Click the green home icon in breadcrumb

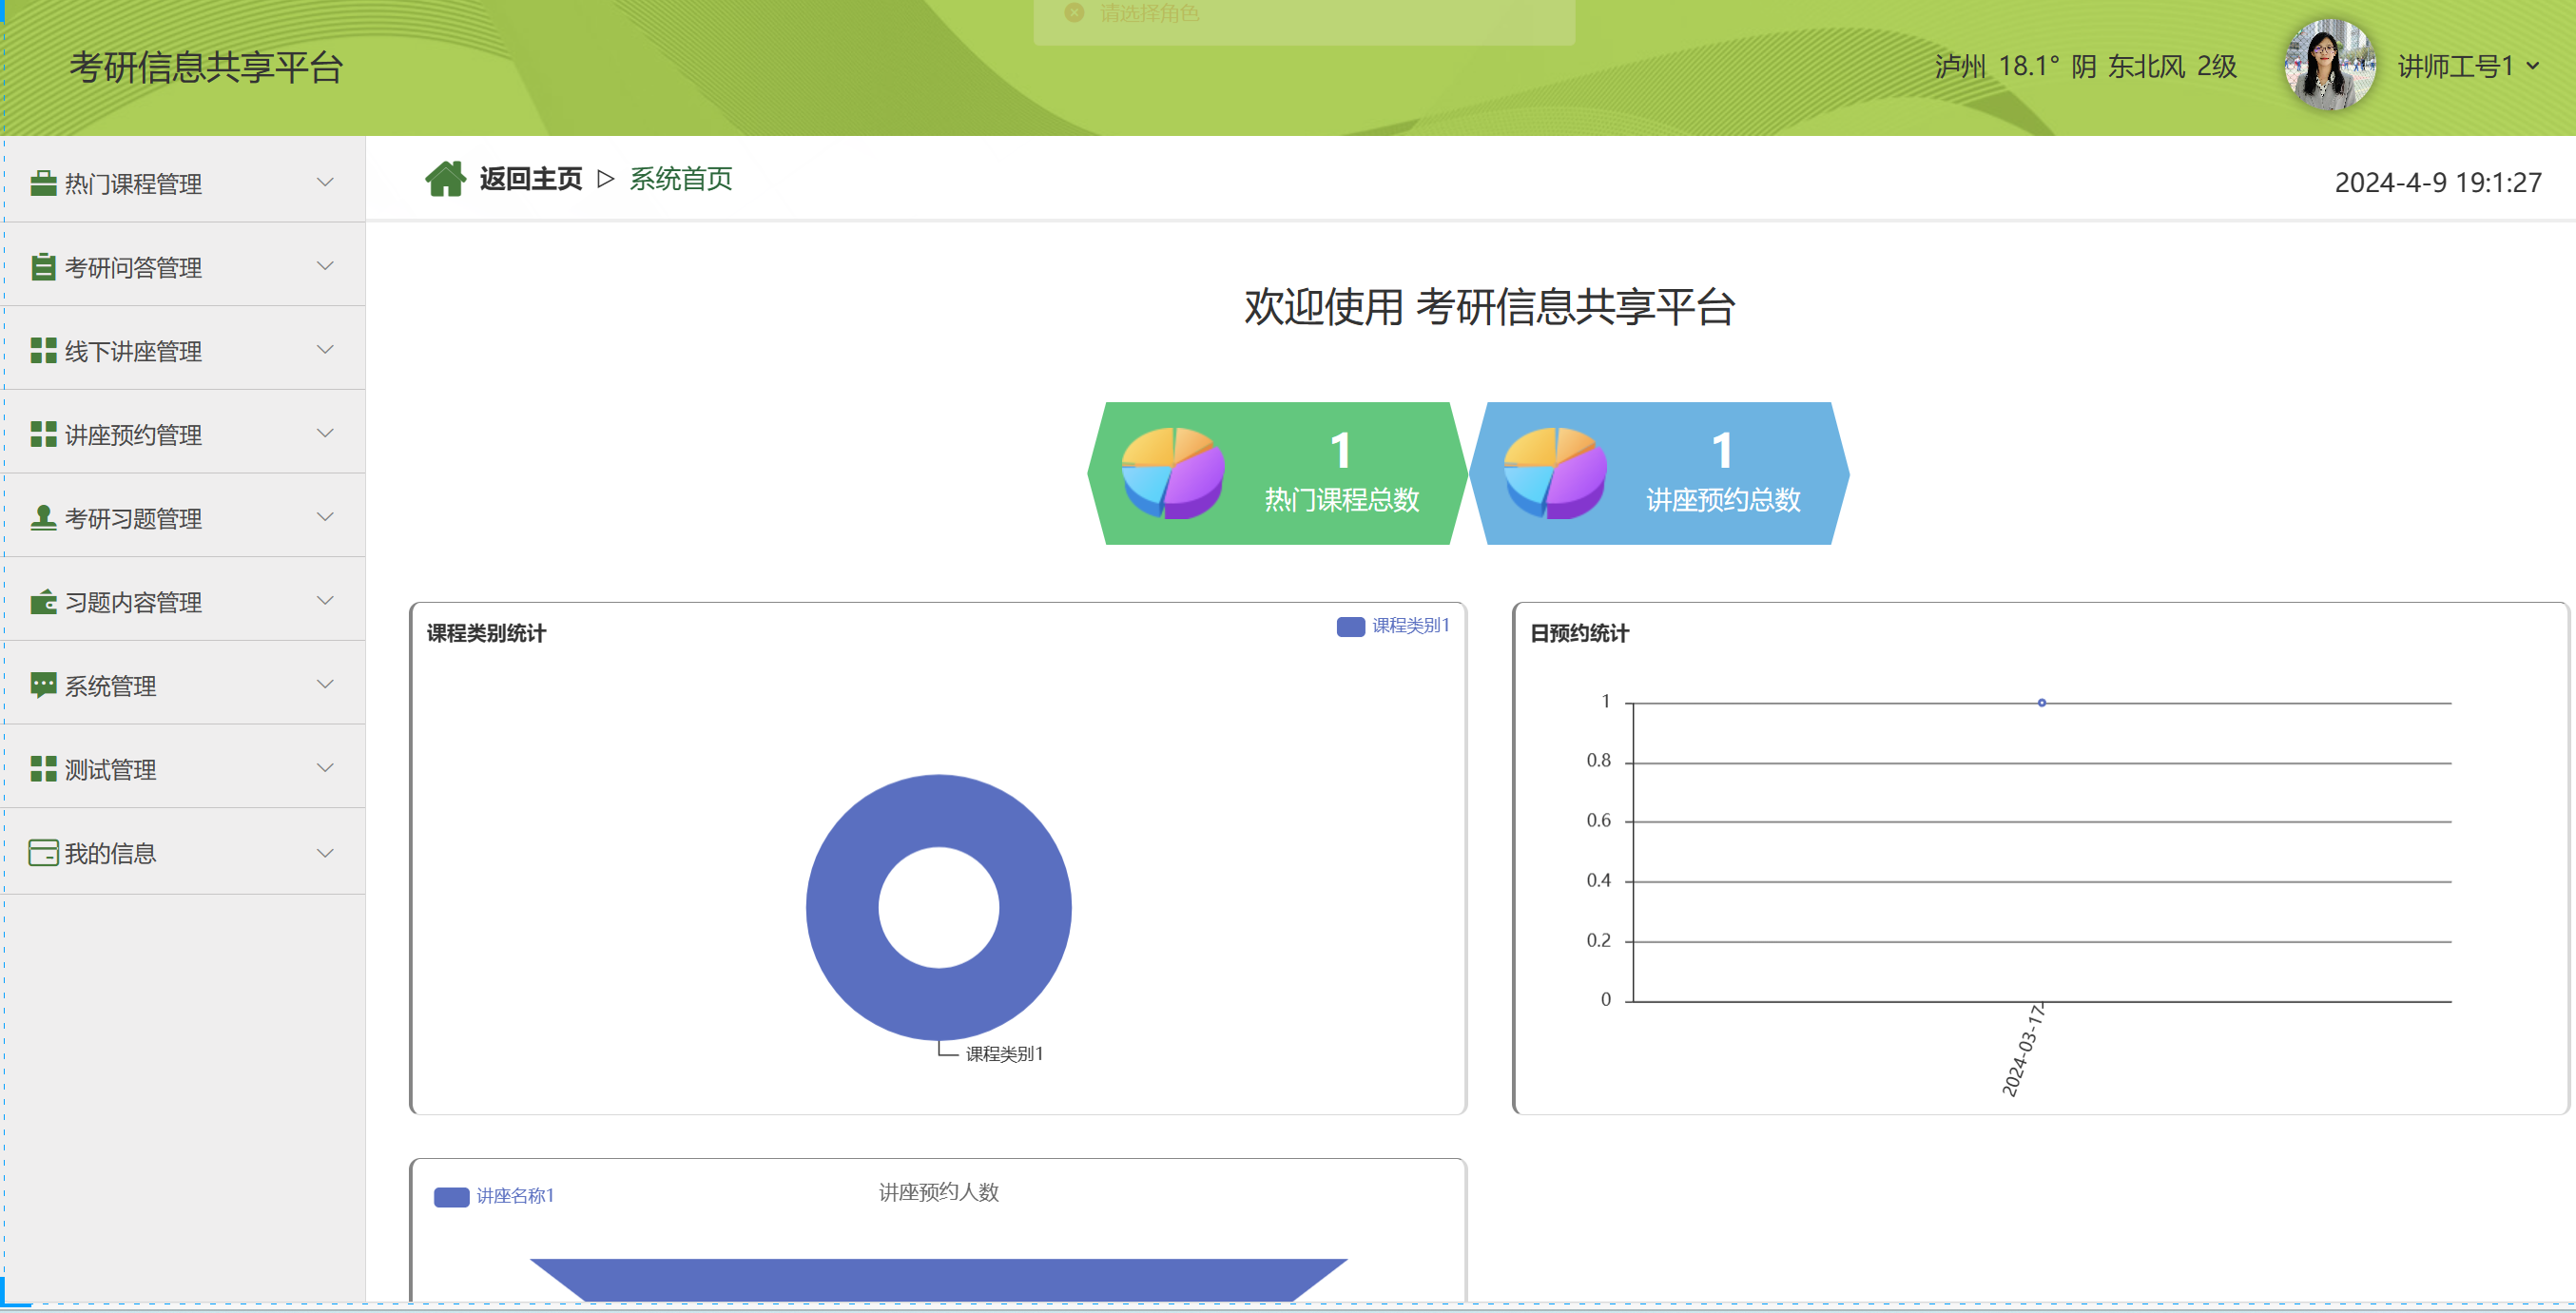point(445,179)
